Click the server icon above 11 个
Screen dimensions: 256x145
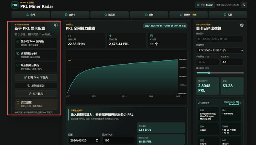[151, 36]
